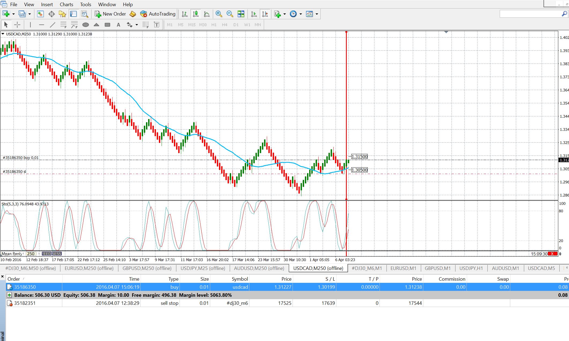Click the New Order button
Image resolution: width=569 pixels, height=341 pixels.
click(x=111, y=14)
